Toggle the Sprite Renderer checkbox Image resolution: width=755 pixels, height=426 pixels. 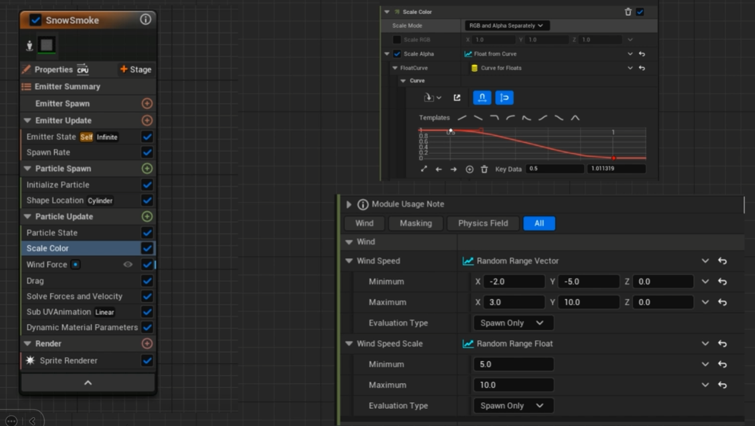pos(147,360)
